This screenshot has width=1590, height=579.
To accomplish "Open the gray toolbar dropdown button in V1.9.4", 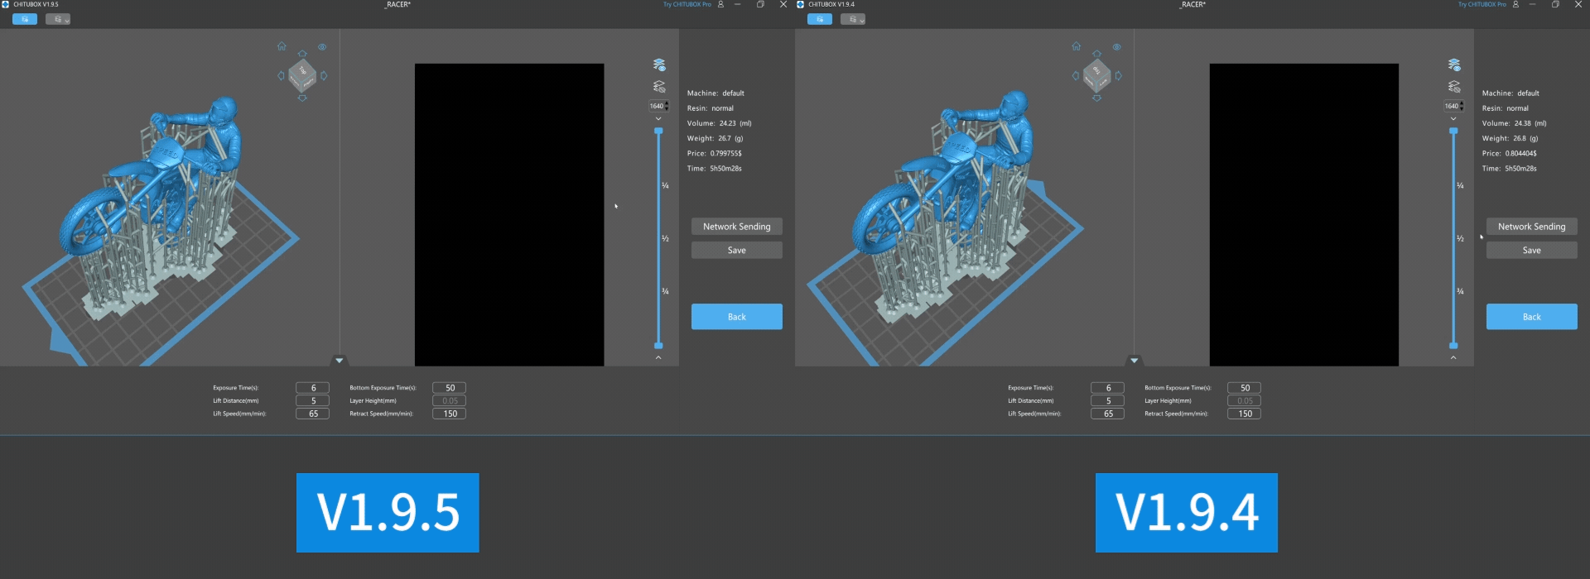I will pyautogui.click(x=853, y=19).
